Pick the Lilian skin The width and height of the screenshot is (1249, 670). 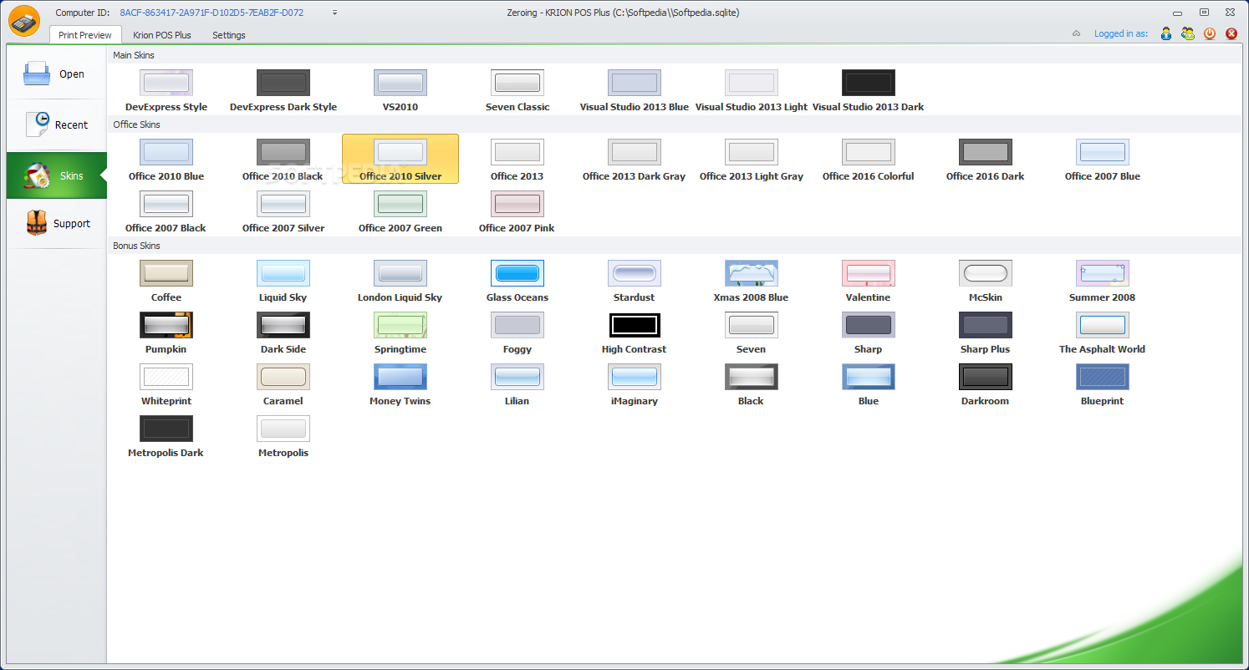click(x=517, y=384)
